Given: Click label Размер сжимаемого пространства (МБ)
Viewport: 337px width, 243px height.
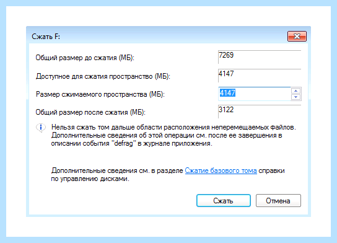Looking at the screenshot, I should 100,94.
